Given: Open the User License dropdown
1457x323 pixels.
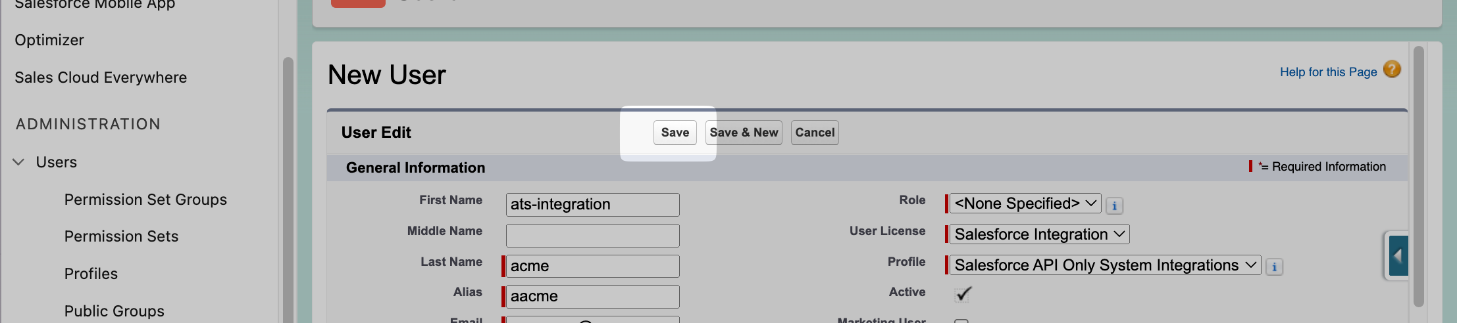Looking at the screenshot, I should (1040, 234).
